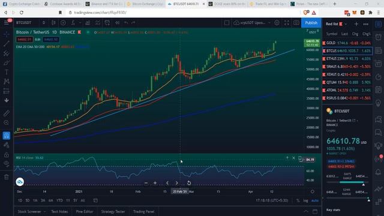The image size is (384, 216).
Task: Toggle the auto scale
Action: pyautogui.click(x=315, y=200)
